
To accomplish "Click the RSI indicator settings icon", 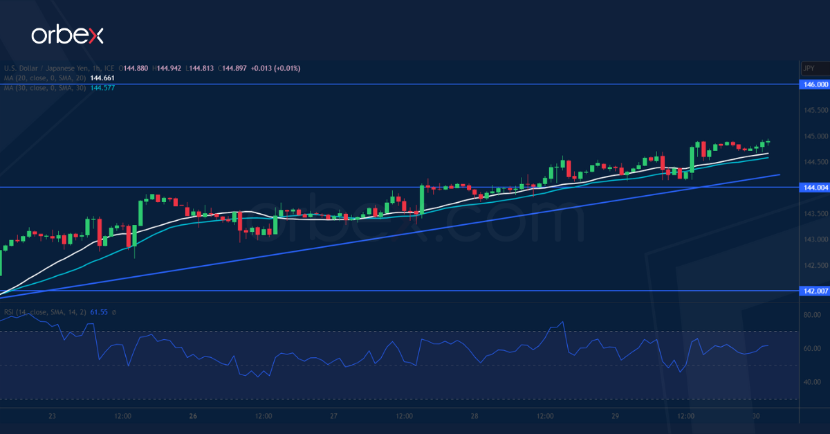I will [x=113, y=312].
